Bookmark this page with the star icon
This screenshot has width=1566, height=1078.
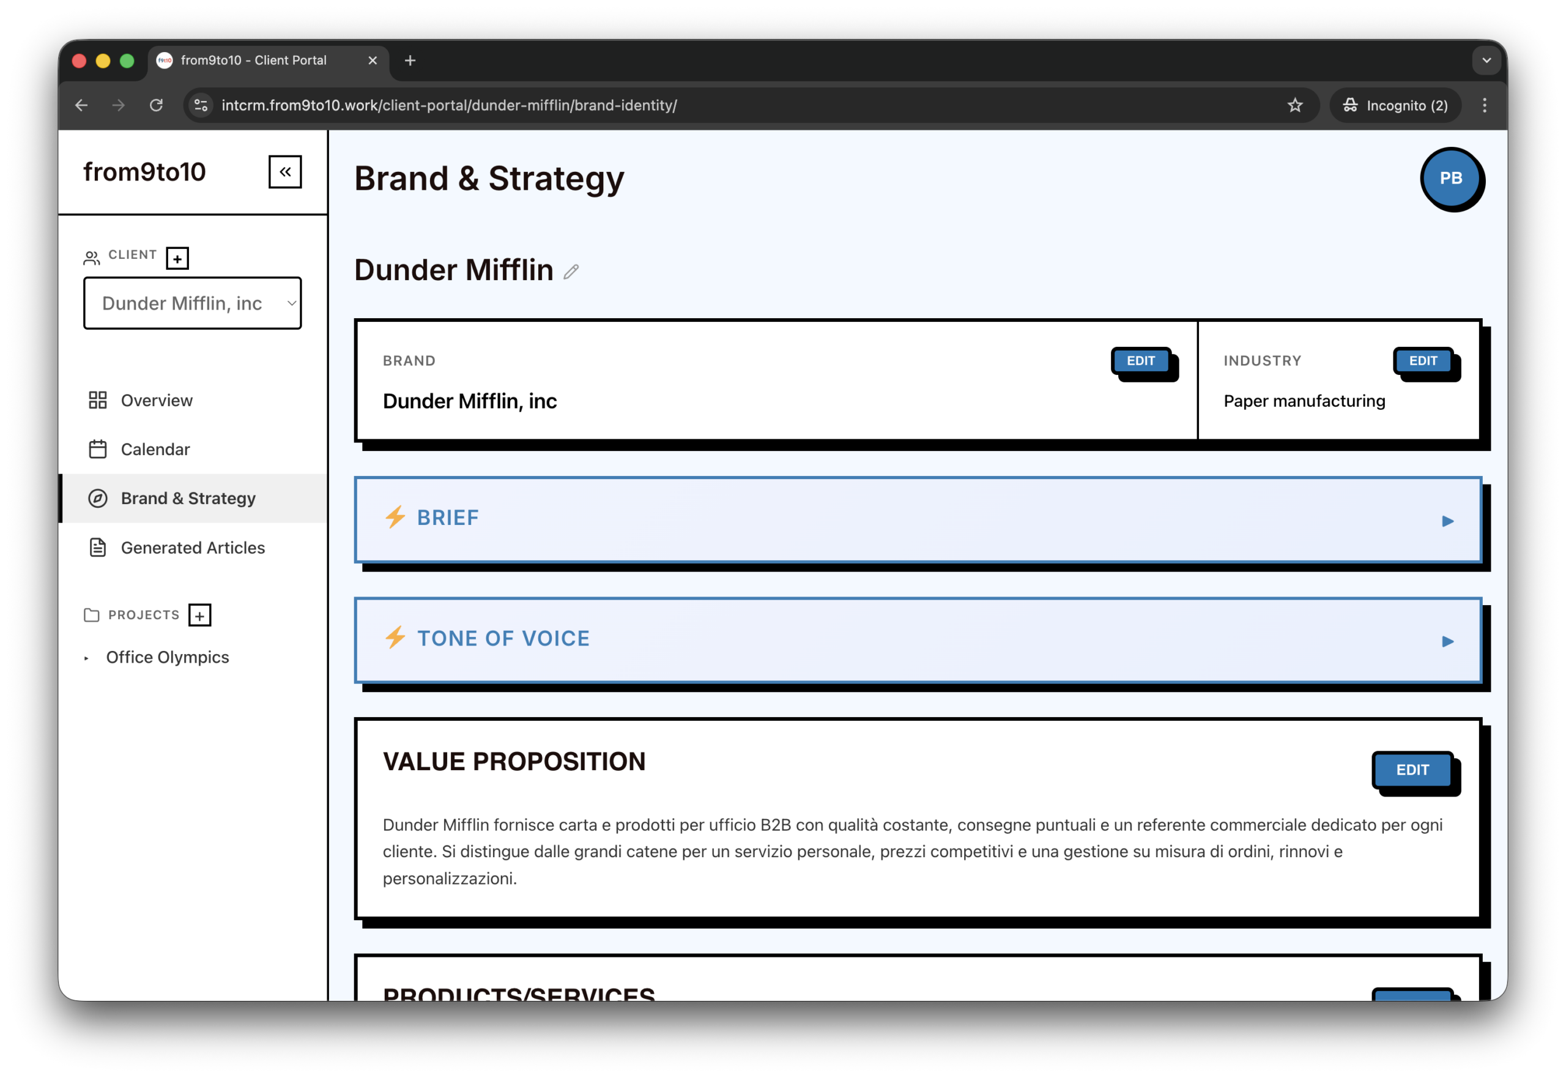click(x=1294, y=105)
